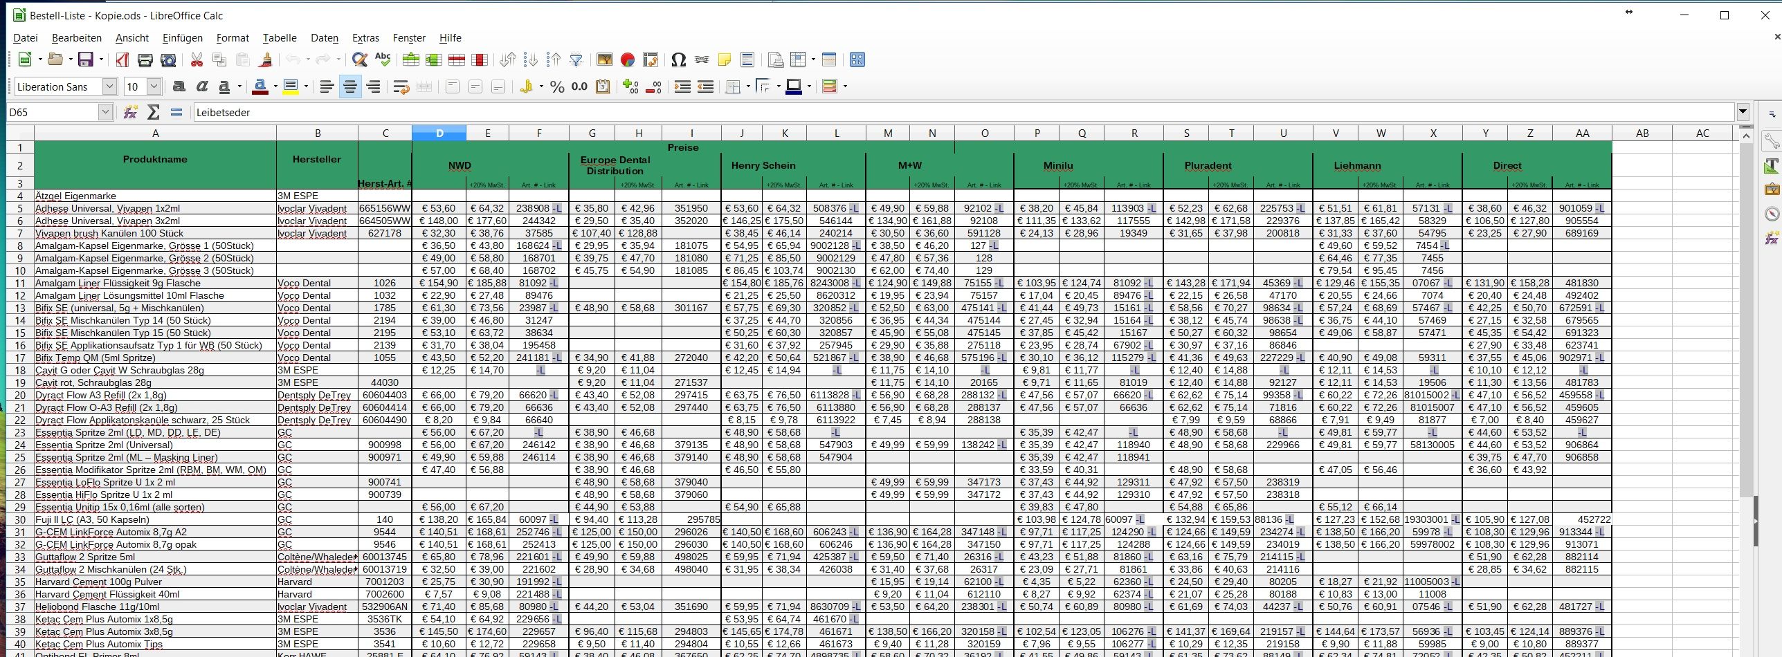Open the Bearbeiten menu
1782x657 pixels.
77,38
